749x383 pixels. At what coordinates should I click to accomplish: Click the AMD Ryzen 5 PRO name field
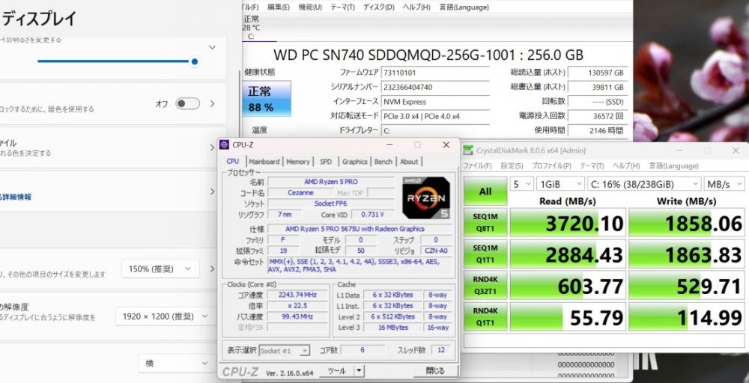(331, 182)
